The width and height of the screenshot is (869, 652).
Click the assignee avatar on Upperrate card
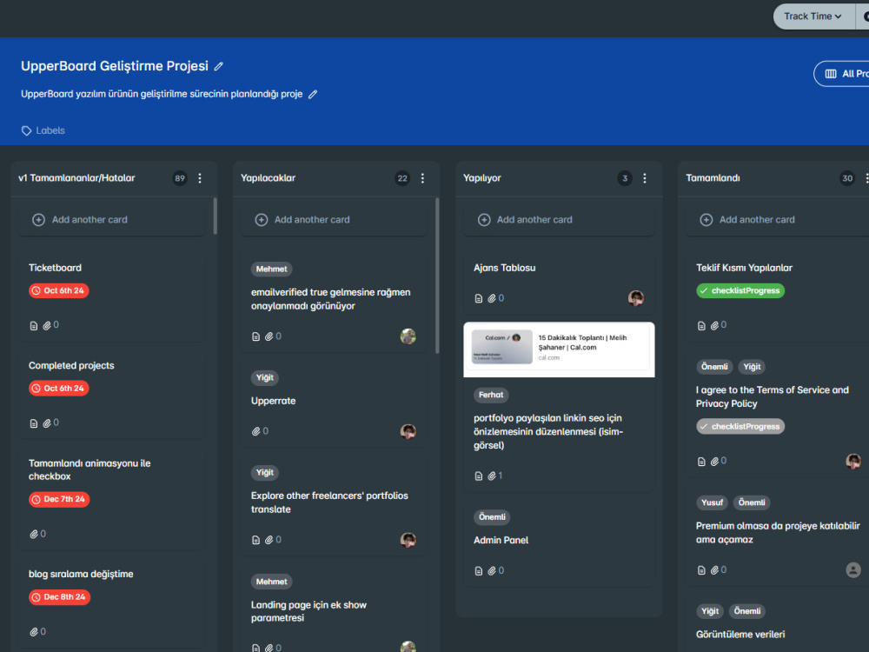408,431
